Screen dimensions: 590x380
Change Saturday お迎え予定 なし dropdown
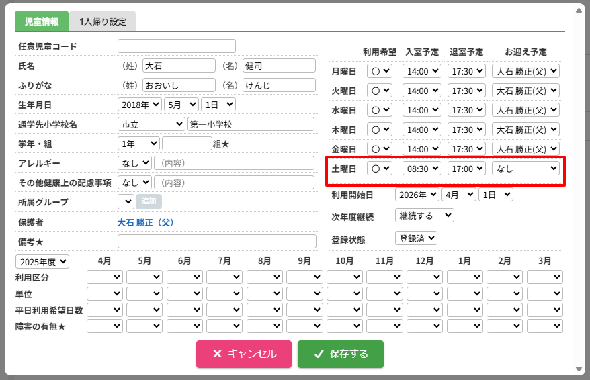525,169
